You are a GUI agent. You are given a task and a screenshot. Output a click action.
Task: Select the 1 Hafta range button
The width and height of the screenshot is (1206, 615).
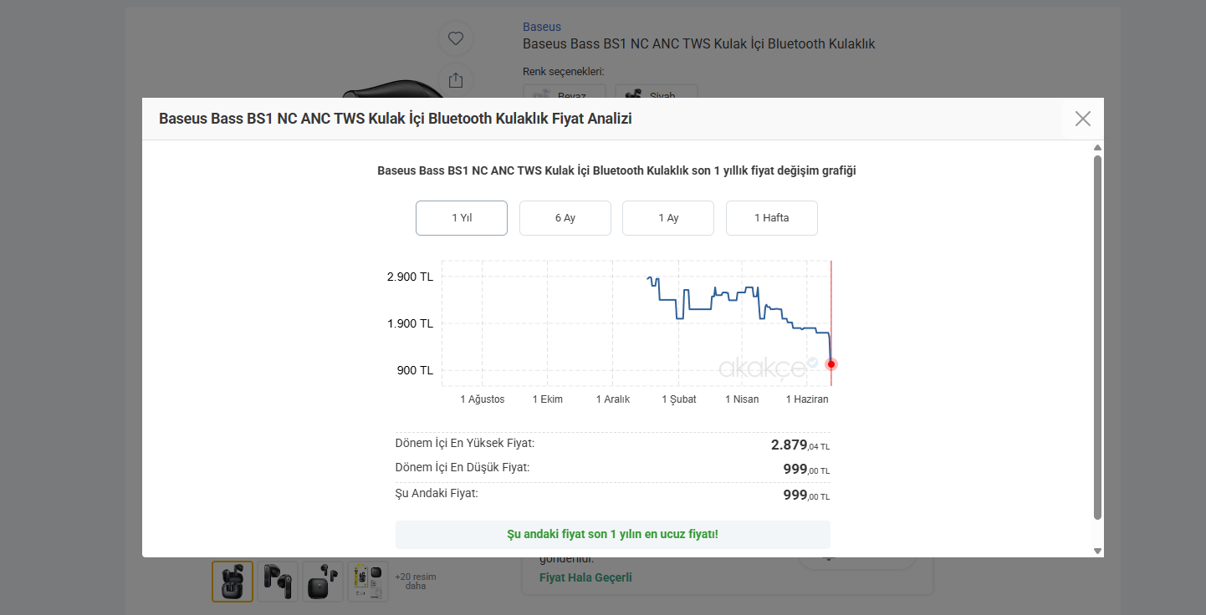[772, 218]
